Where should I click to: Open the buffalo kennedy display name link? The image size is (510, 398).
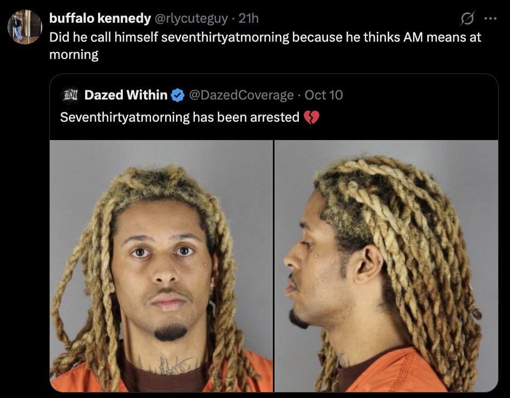click(100, 18)
